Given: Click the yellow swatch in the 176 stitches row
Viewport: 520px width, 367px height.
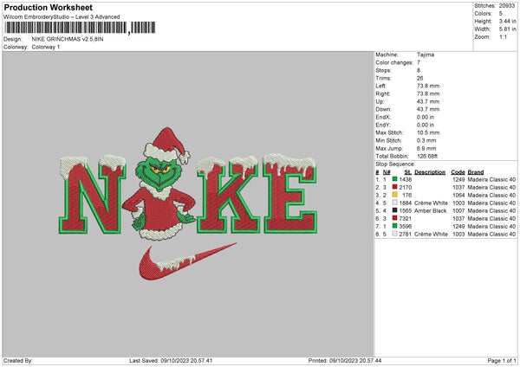Looking at the screenshot, I should pyautogui.click(x=394, y=195).
